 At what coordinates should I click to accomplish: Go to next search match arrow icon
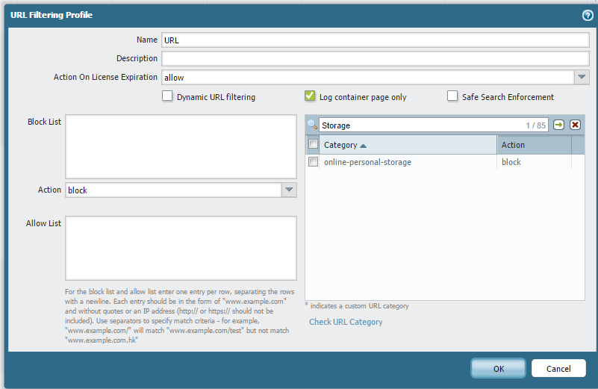558,125
